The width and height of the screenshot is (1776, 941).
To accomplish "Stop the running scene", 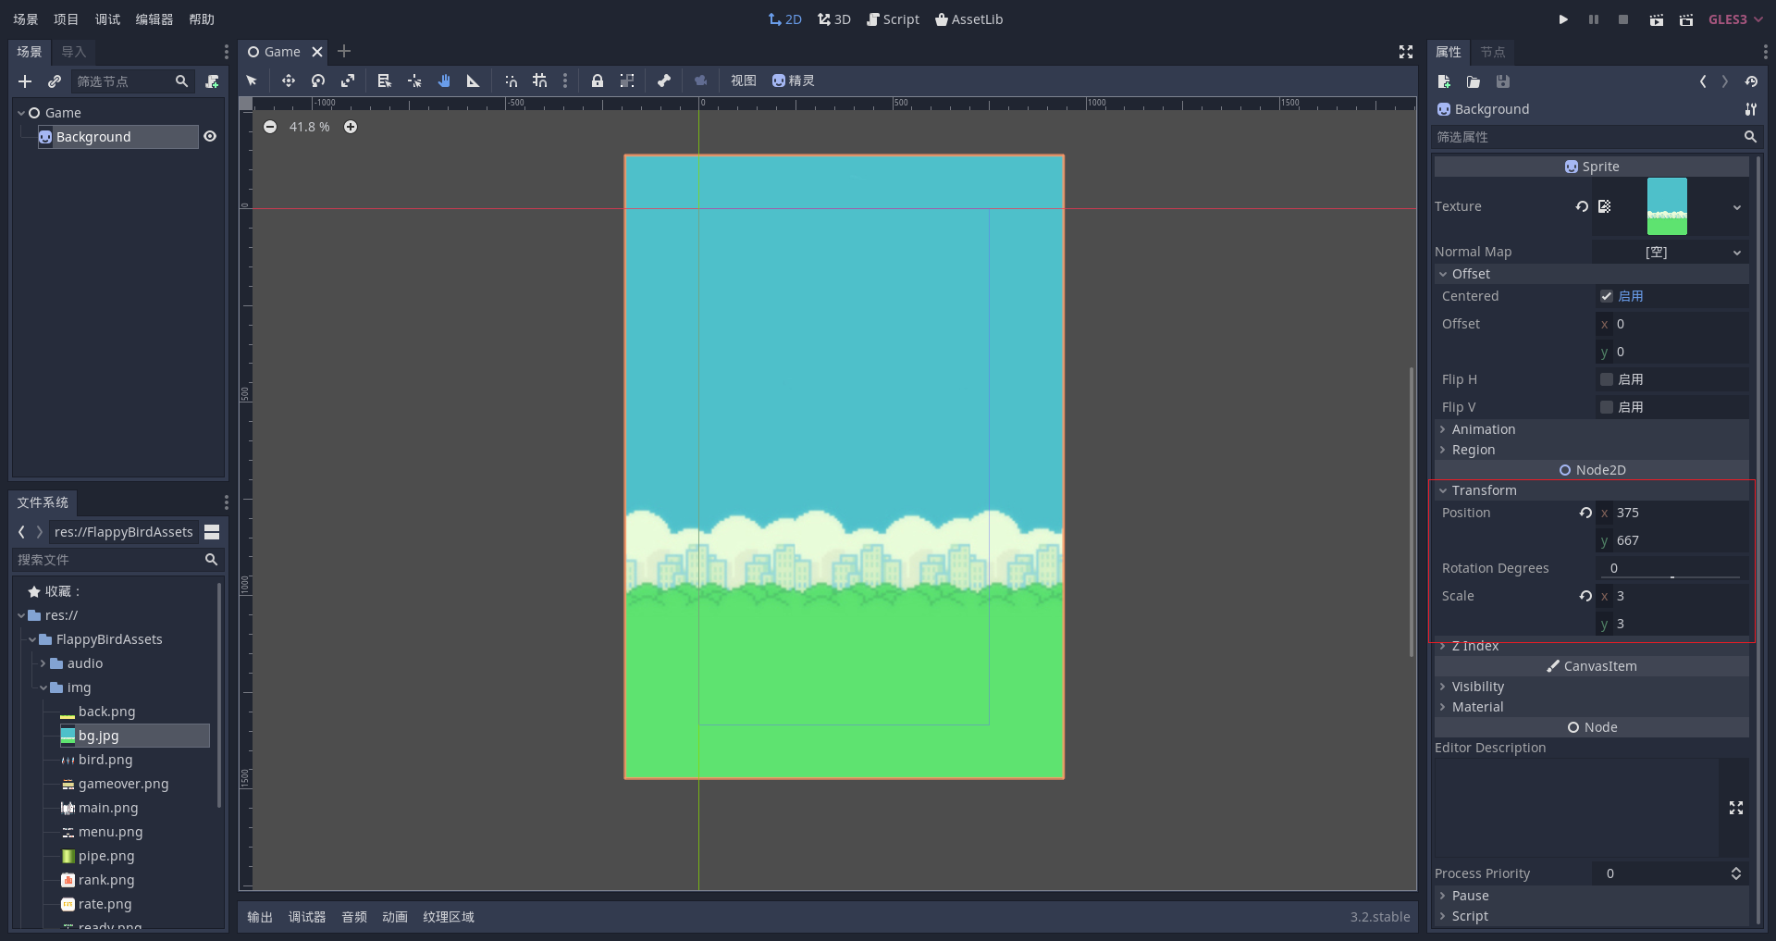I will pyautogui.click(x=1623, y=19).
